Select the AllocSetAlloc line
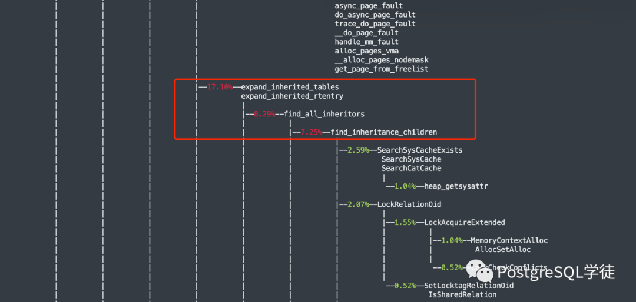 tap(503, 249)
